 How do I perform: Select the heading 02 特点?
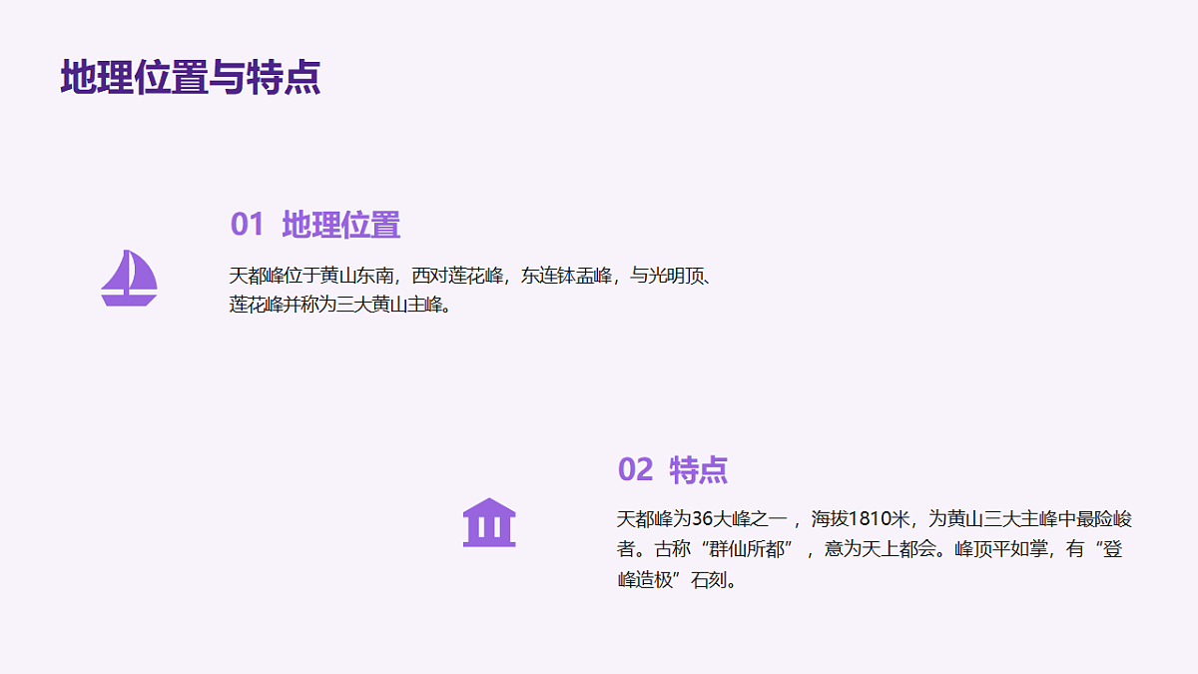673,469
